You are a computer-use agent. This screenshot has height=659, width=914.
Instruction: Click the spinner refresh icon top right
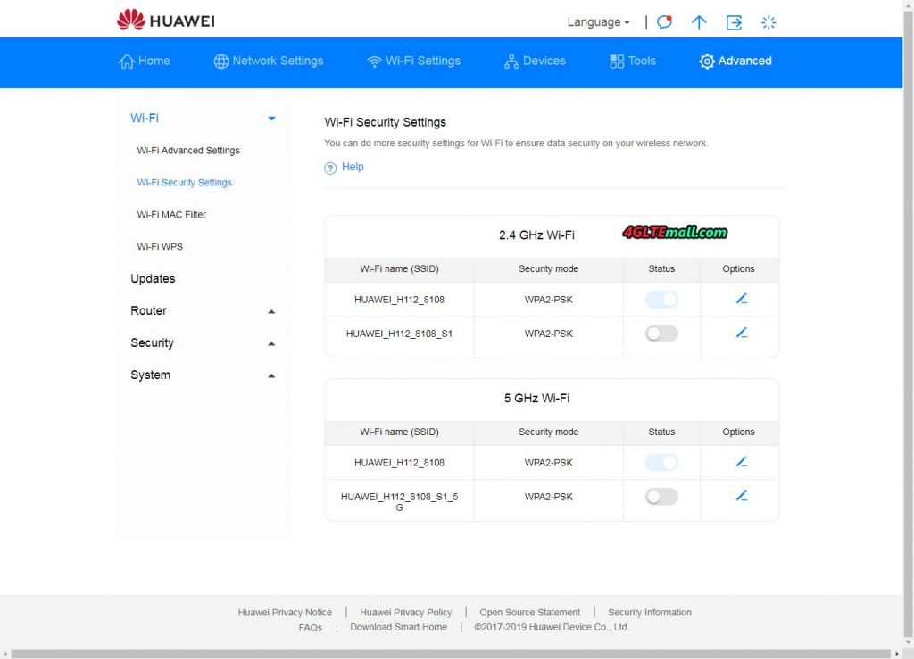tap(769, 21)
